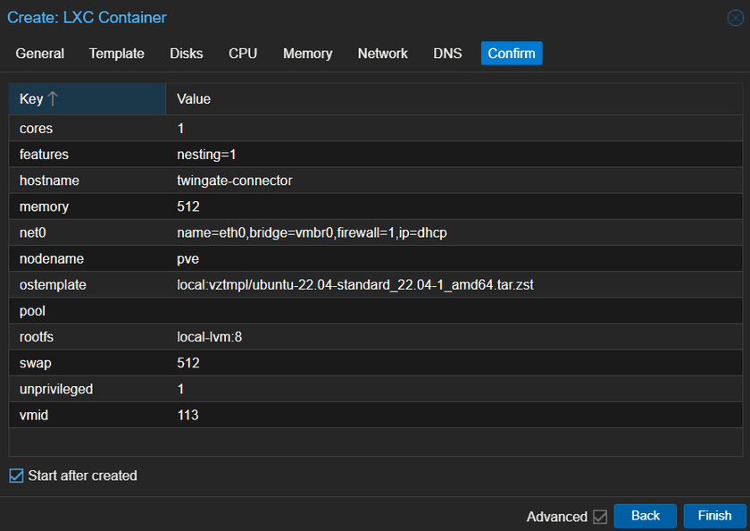Screen dimensions: 750x531
Task: Switch to the Disks tab
Action: point(186,54)
